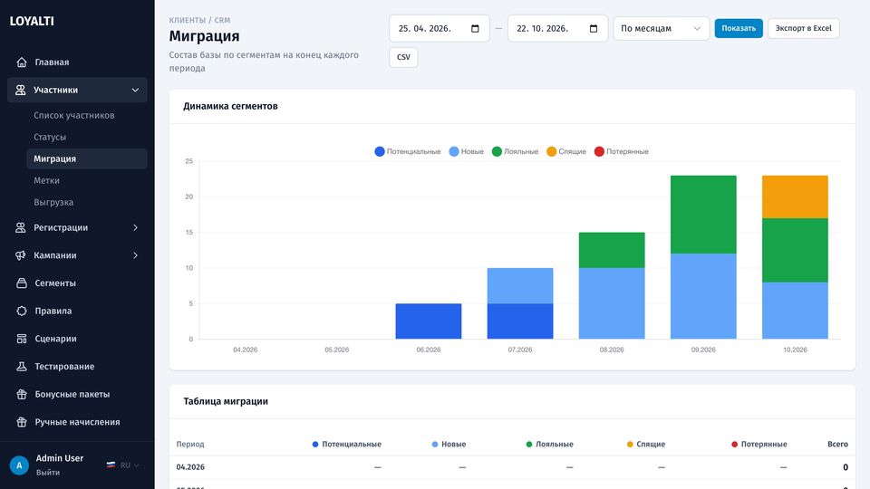Click the Кампании megaphone icon
The width and height of the screenshot is (870, 489).
21,255
